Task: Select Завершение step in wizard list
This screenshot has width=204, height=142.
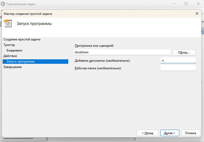Action: [12, 67]
